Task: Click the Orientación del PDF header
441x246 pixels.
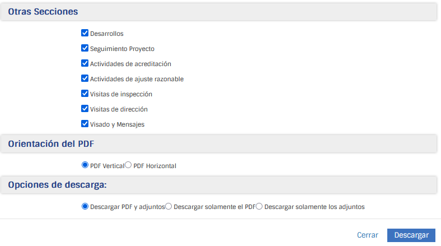Action: pos(51,144)
